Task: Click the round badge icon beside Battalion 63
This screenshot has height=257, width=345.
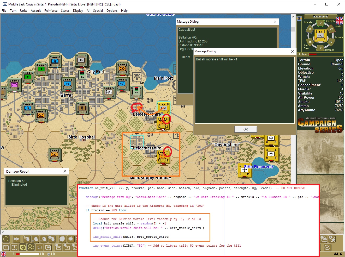Action: pos(299,18)
